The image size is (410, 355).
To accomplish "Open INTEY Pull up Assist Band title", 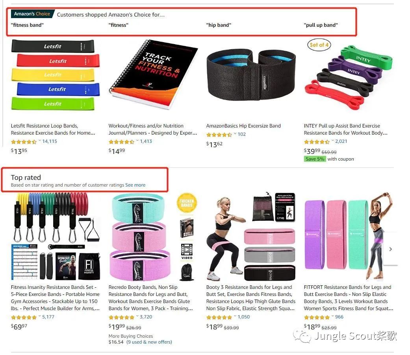I will [x=346, y=129].
